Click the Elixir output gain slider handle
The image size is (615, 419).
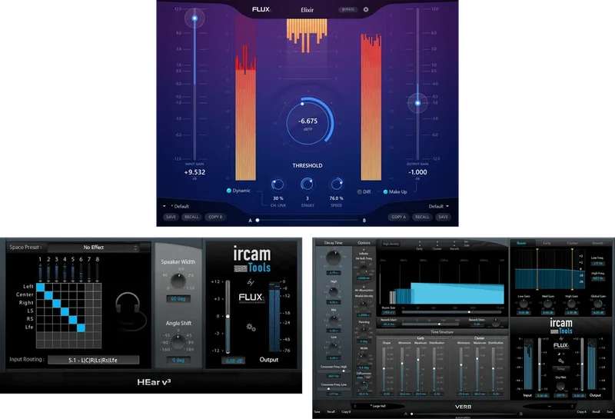click(417, 103)
